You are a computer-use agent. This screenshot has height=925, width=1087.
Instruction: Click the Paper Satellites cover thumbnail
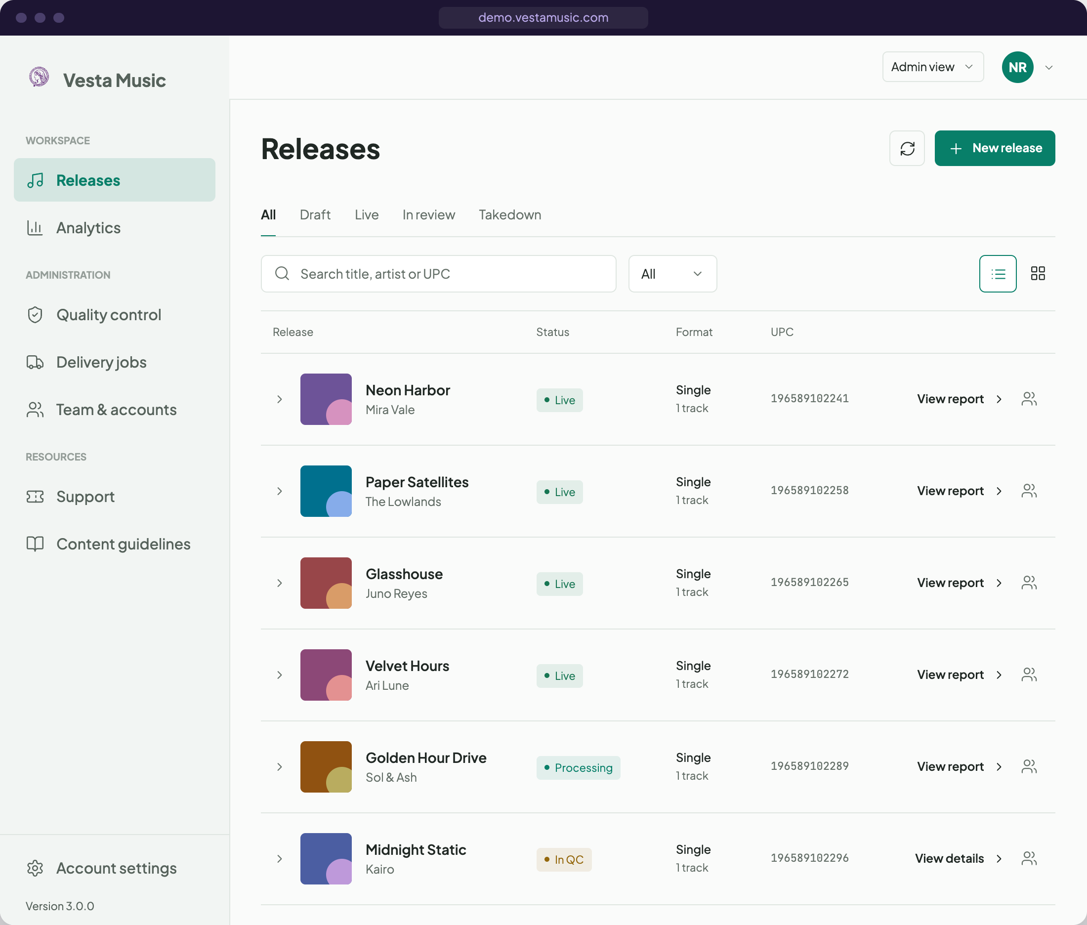coord(326,491)
